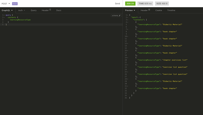Collapse array item at response line 16
203x115 pixels.
pos(128,51)
